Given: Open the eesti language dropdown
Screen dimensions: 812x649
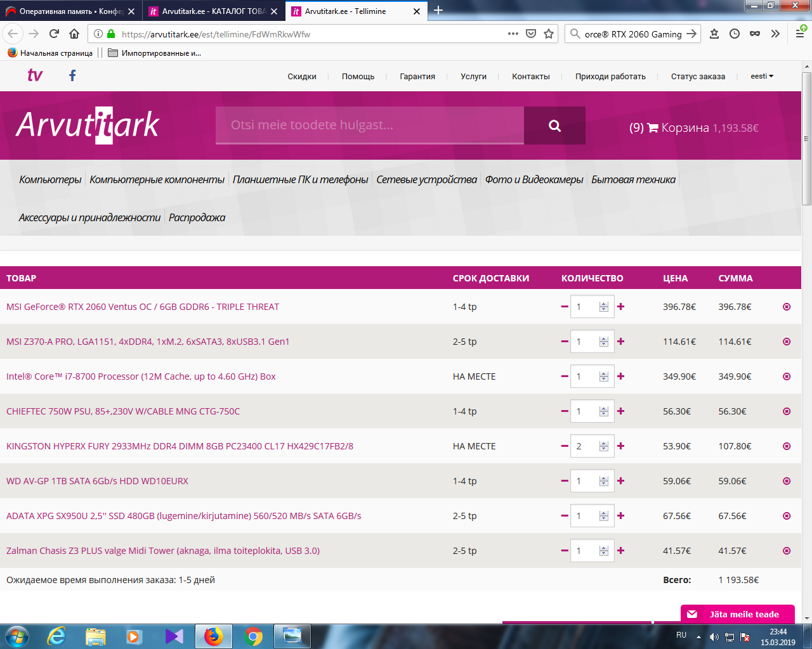Looking at the screenshot, I should pyautogui.click(x=762, y=76).
